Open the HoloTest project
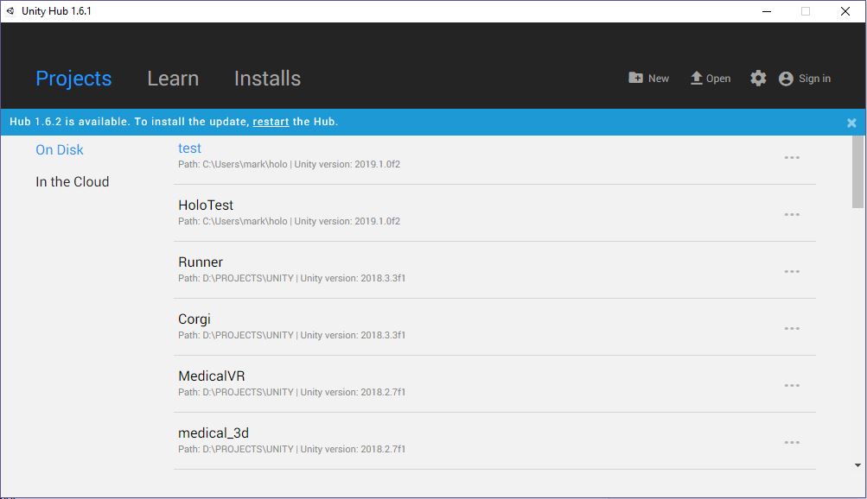Image resolution: width=867 pixels, height=499 pixels. coord(206,205)
